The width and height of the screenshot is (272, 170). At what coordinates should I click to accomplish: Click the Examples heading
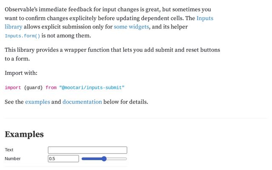(24, 135)
